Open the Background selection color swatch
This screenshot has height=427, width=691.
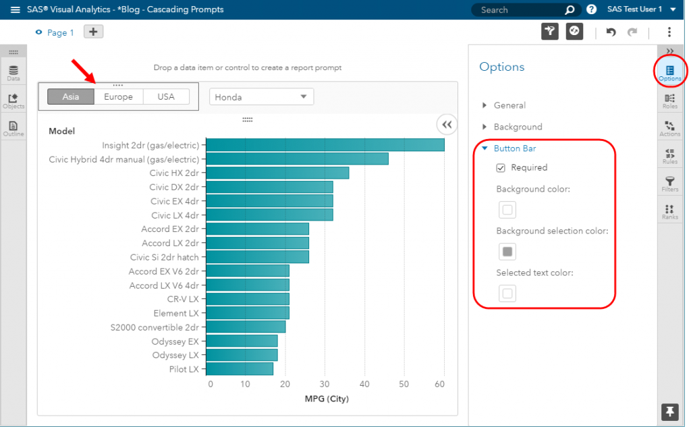click(507, 252)
